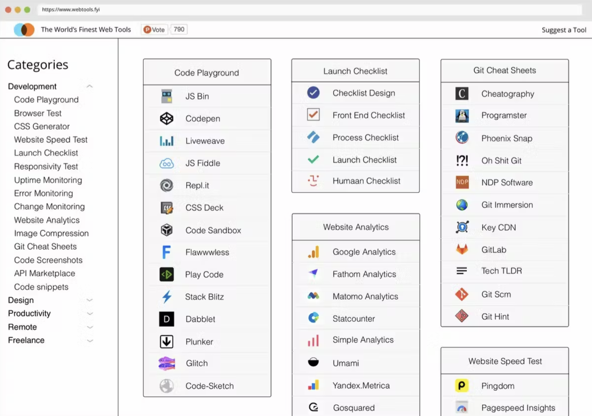The image size is (592, 416).
Task: Click the Glitch fish icon
Action: coord(167,363)
